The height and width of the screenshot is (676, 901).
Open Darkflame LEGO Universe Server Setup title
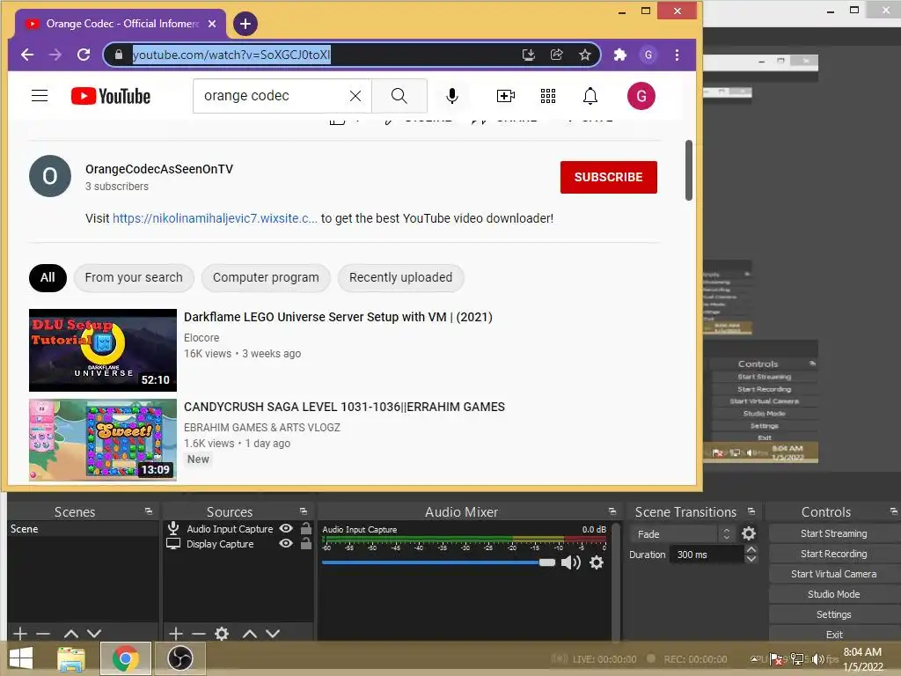pyautogui.click(x=338, y=317)
